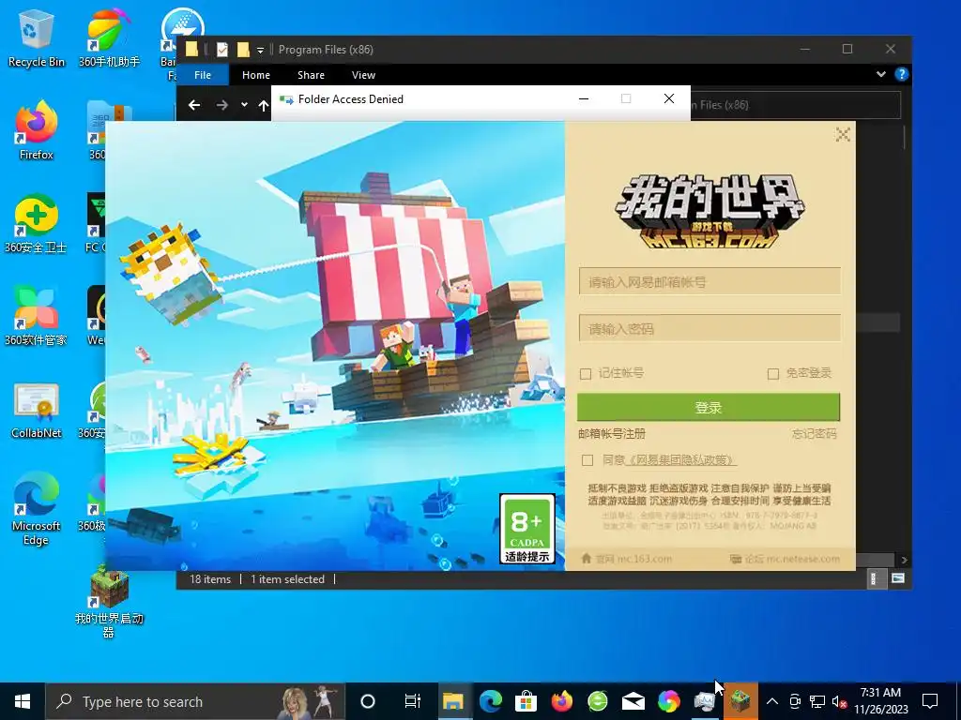Select the 360软件管家 desktop icon
961x720 pixels.
click(x=37, y=317)
